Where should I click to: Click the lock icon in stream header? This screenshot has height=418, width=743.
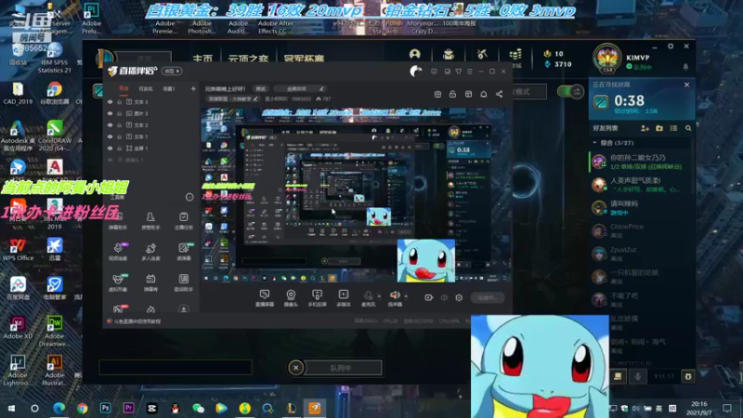tap(452, 95)
